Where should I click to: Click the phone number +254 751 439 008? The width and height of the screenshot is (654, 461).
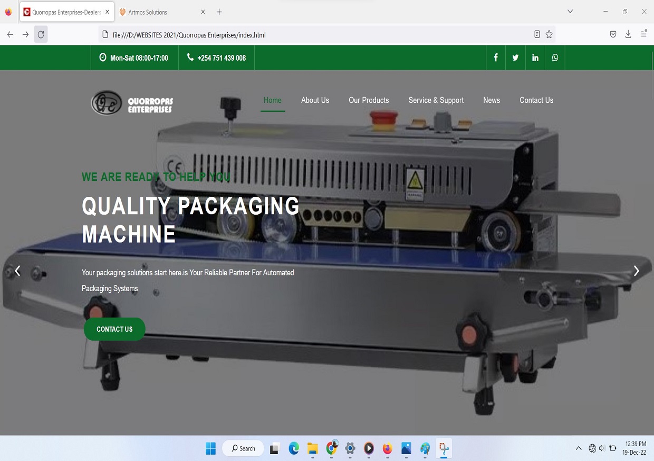[221, 58]
